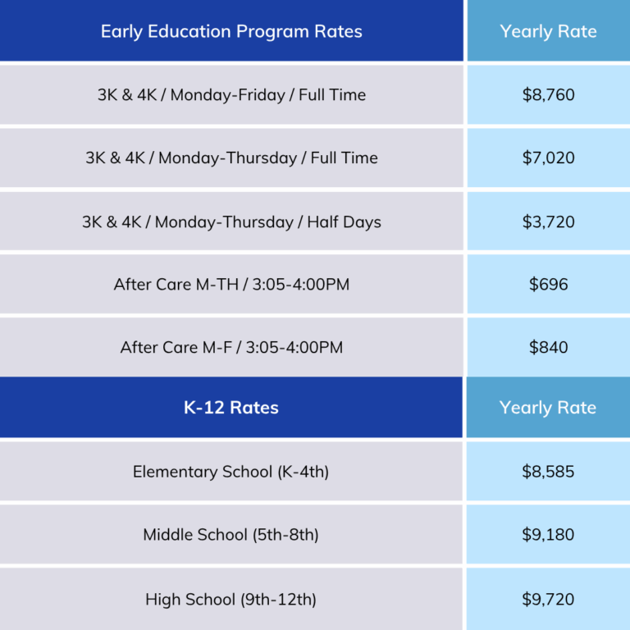This screenshot has height=630, width=630.
Task: Click the $9,720 rate cell
Action: click(548, 600)
